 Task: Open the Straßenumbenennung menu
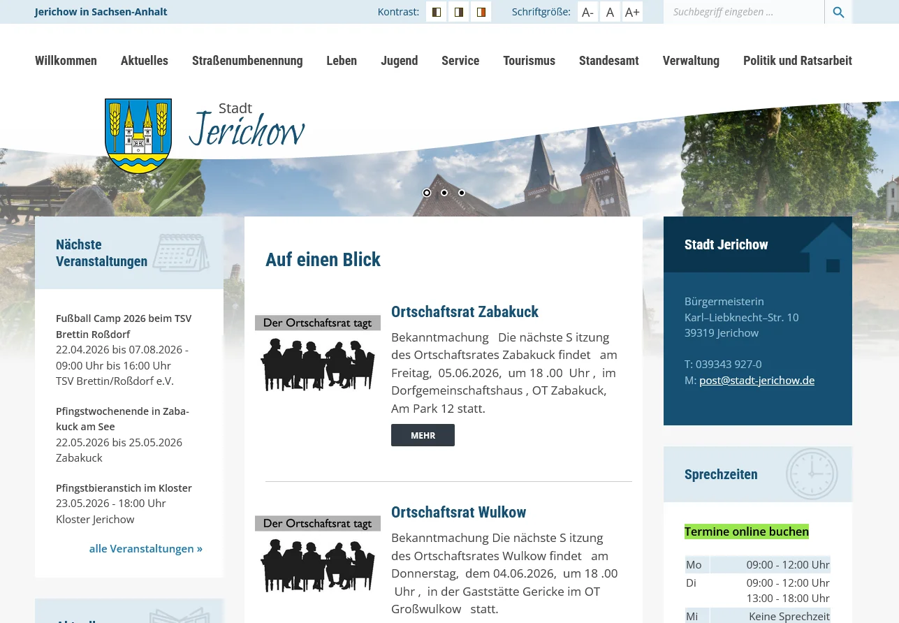click(247, 61)
